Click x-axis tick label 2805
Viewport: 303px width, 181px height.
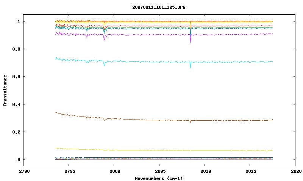pos(160,171)
